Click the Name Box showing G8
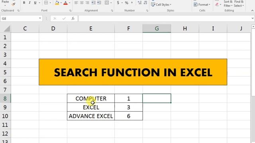255x143 pixels. 19,19
